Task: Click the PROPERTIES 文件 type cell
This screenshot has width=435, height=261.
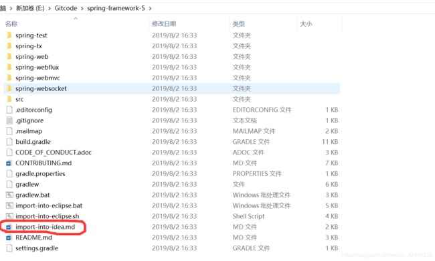Action: click(x=257, y=173)
